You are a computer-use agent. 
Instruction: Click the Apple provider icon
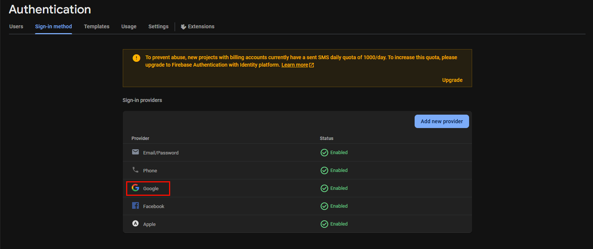[135, 223]
